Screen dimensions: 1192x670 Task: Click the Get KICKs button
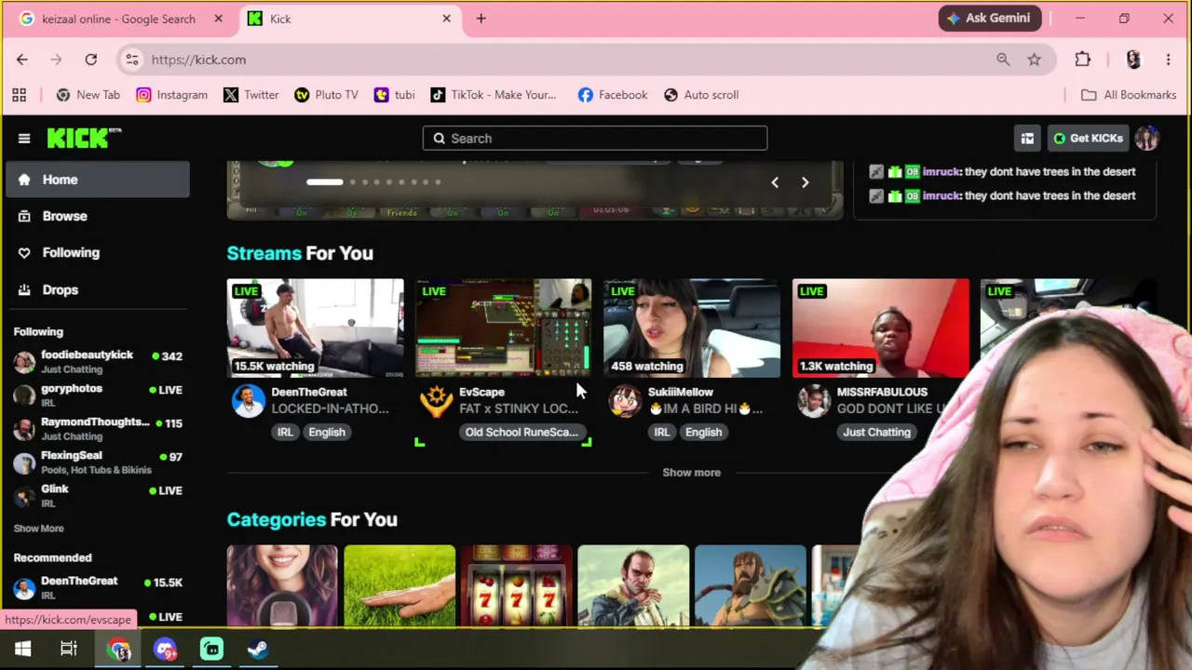point(1089,139)
